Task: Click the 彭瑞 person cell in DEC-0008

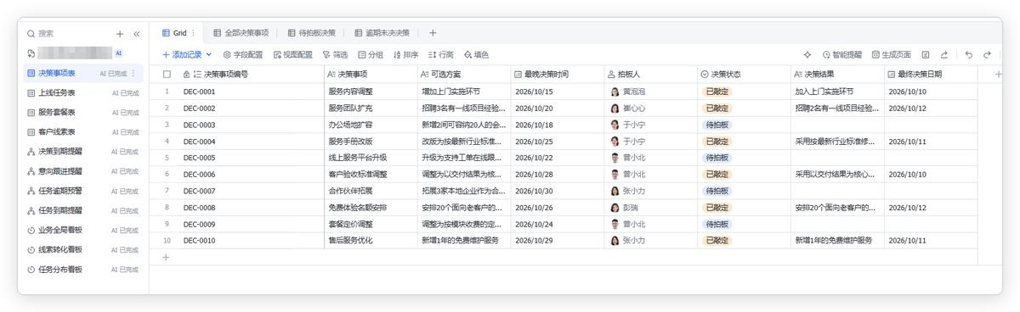Action: tap(650, 207)
